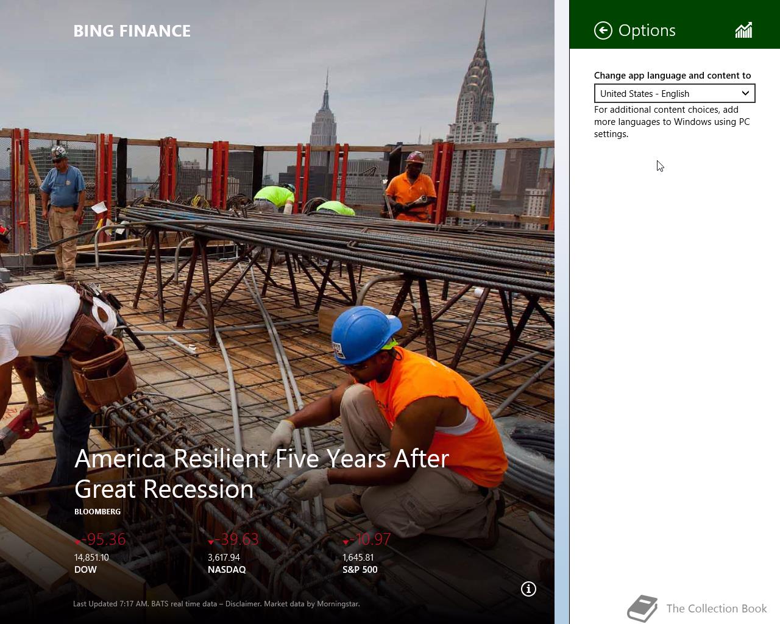The width and height of the screenshot is (780, 624).
Task: Open the DOW index quote
Action: tap(101, 553)
